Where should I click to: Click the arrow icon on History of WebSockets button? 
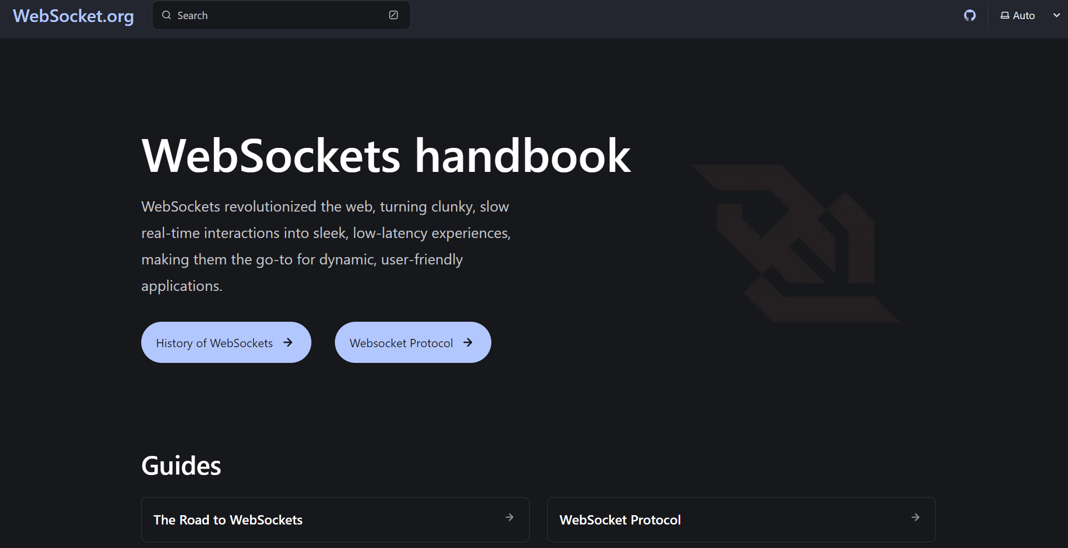[288, 342]
